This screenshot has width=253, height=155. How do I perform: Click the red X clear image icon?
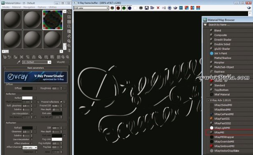(158, 8)
